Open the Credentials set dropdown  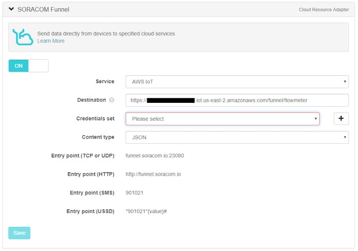pos(223,119)
